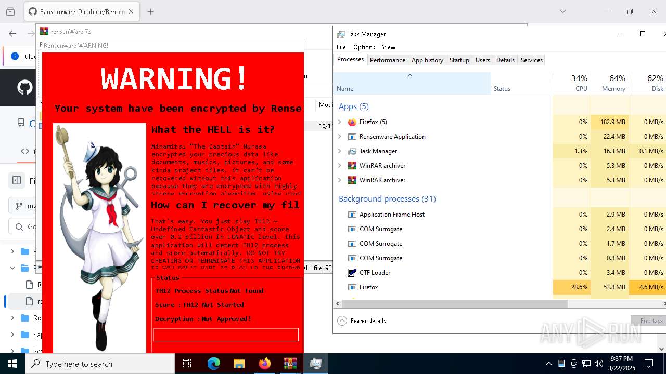
Task: Select the COM Surrogate 2.4 MB row
Action: point(499,229)
